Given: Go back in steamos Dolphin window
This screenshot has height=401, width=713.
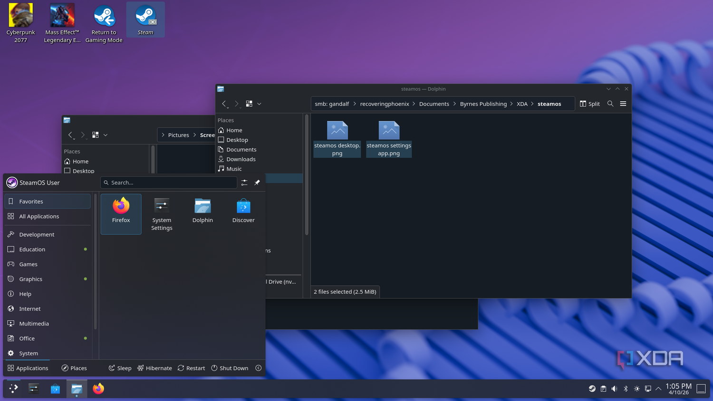Looking at the screenshot, I should (224, 104).
